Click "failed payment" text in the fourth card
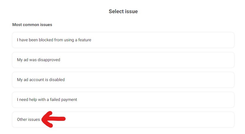Screen dimensions: 245x134 click(63, 100)
